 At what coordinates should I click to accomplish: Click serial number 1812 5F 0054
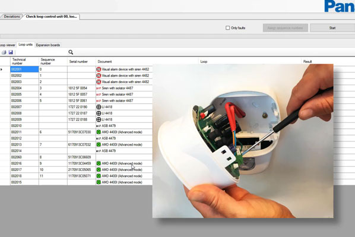coord(78,88)
